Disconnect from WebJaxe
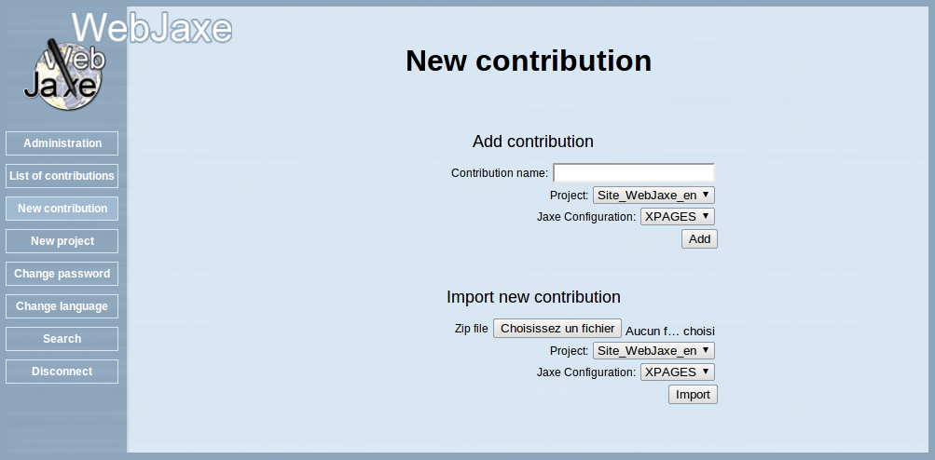Viewport: 935px width, 460px height. click(62, 372)
